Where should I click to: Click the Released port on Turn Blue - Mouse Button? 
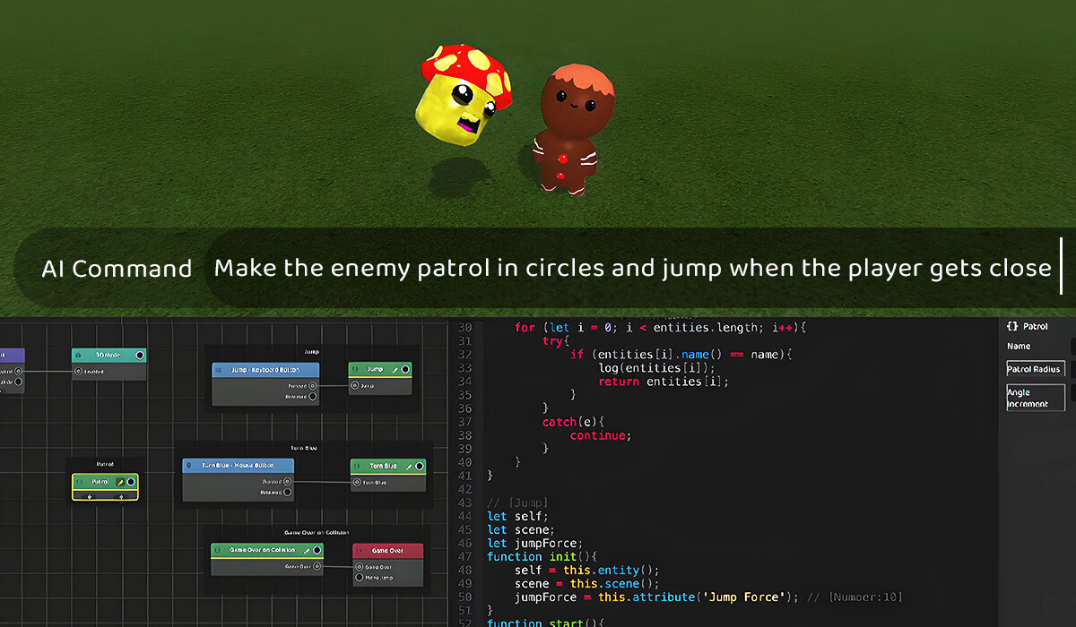click(287, 492)
